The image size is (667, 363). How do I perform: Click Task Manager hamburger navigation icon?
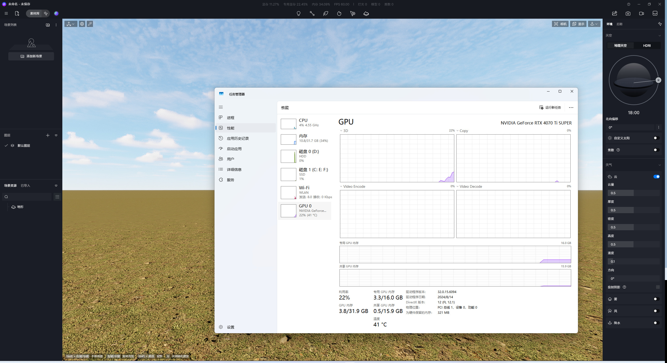pyautogui.click(x=221, y=107)
